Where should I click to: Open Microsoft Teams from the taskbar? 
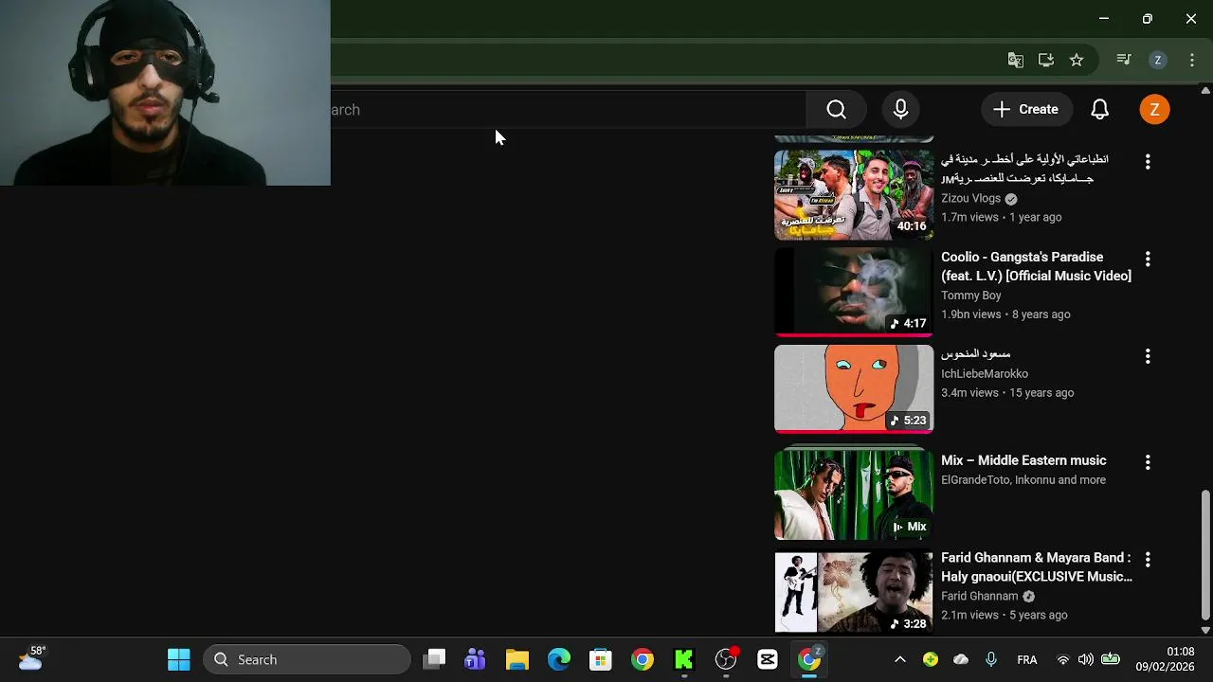476,659
